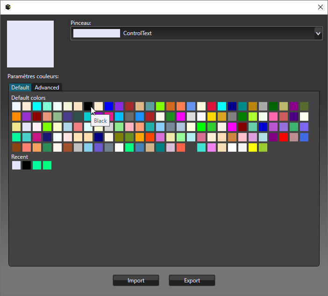Pick the OrangeRed default swatch
Image resolution: width=328 pixels, height=296 pixels.
(x=150, y=137)
